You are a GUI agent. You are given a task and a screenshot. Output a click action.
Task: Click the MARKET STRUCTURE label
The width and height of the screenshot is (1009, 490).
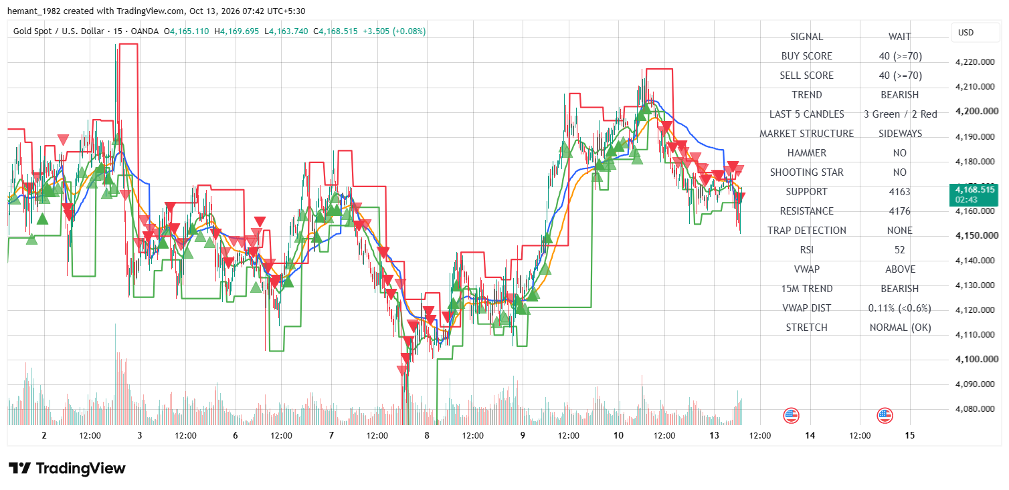point(806,134)
